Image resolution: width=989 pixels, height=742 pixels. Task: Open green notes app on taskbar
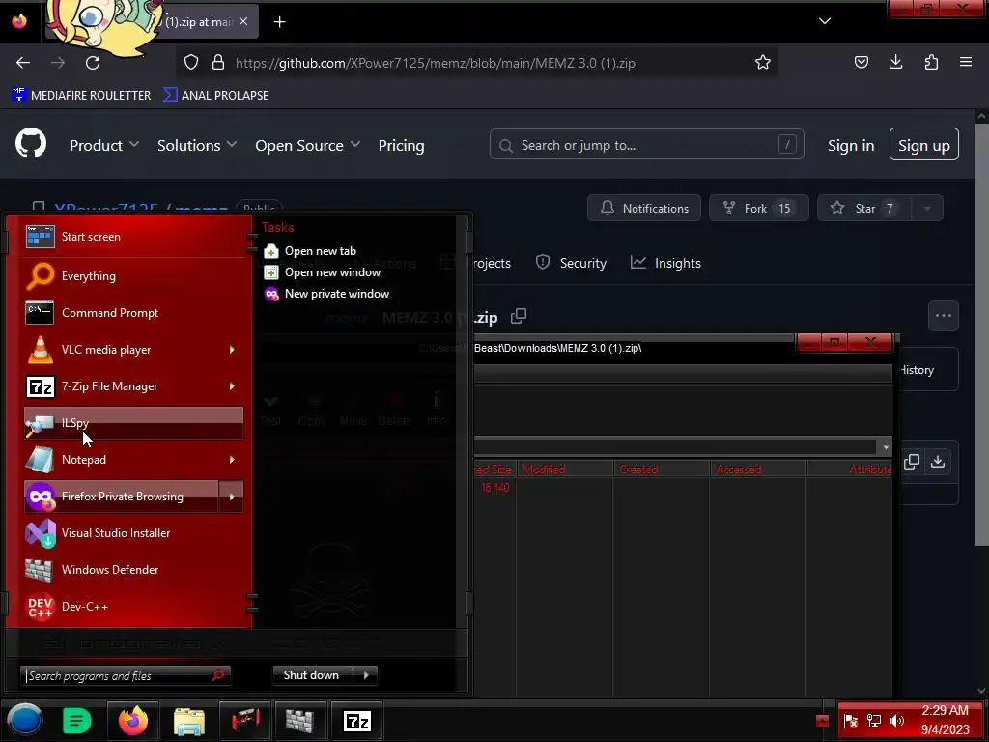coord(77,721)
